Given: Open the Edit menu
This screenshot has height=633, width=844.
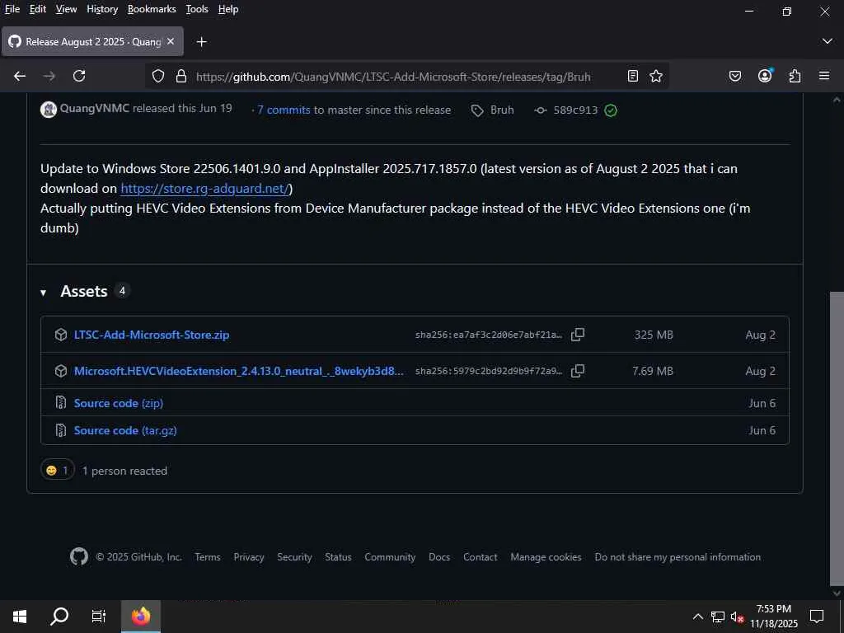Looking at the screenshot, I should [38, 9].
